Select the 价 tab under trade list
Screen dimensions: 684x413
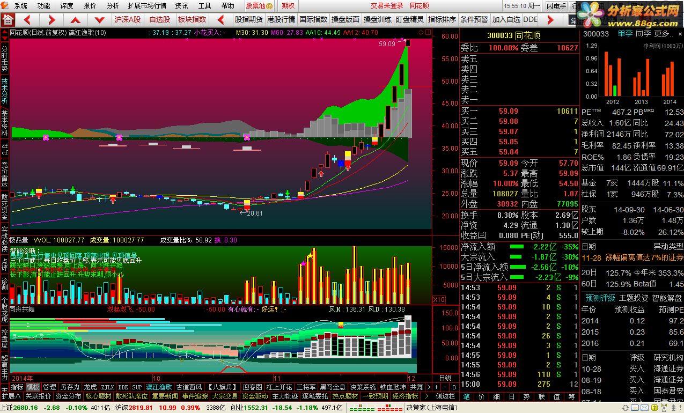481,396
